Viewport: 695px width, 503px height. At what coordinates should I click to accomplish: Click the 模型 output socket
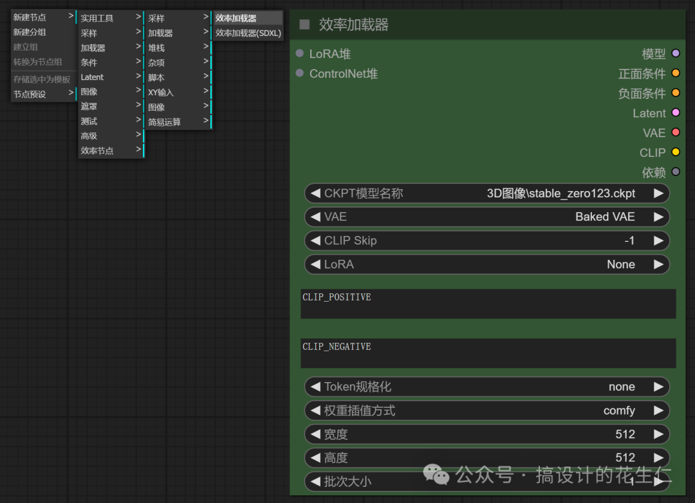pyautogui.click(x=676, y=53)
